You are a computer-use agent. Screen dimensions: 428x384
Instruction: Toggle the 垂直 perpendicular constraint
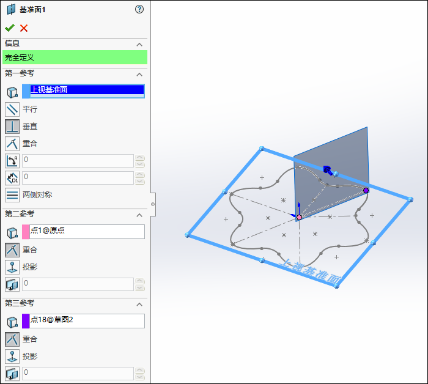12,127
